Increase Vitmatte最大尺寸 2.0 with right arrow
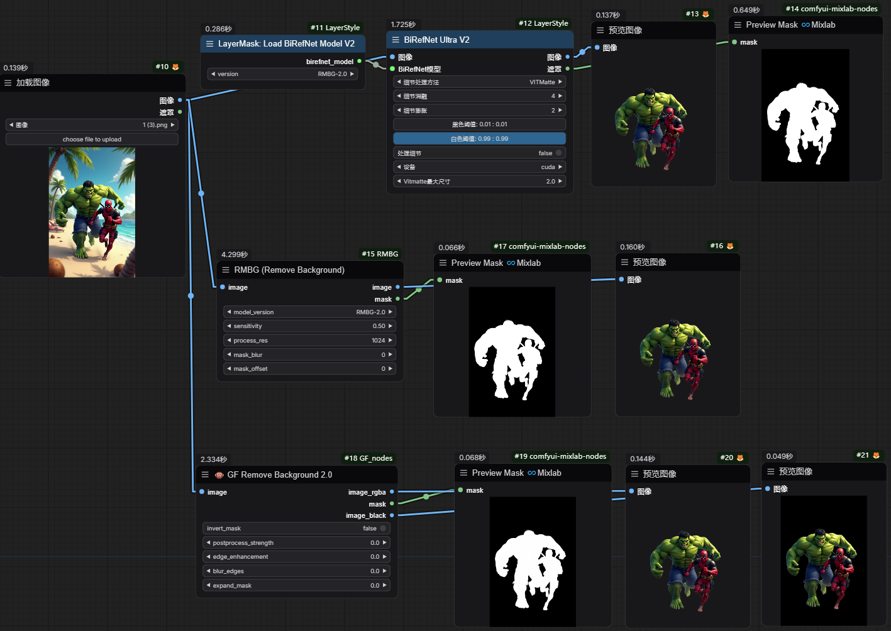Viewport: 891px width, 631px height. tap(560, 181)
